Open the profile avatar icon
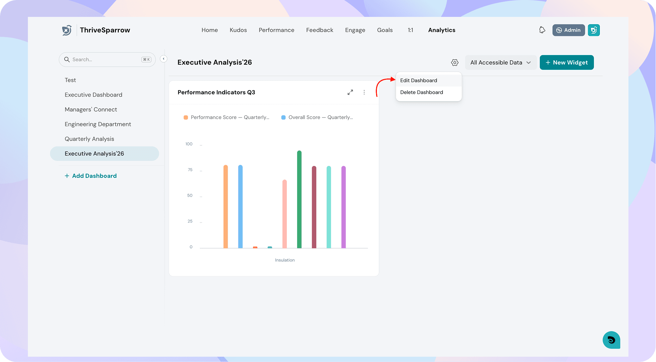This screenshot has width=656, height=362. 594,30
